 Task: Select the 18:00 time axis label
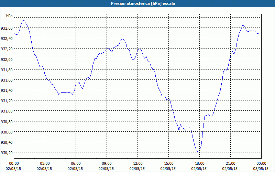point(200,163)
